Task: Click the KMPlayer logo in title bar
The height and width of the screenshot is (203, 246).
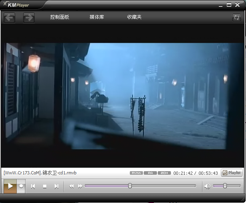Action: [18, 5]
